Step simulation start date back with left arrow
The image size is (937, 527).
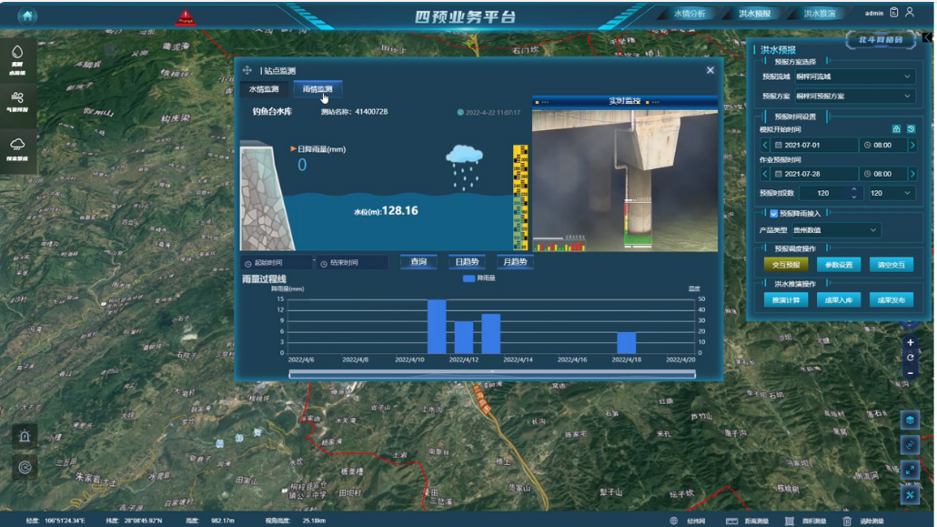click(x=765, y=145)
